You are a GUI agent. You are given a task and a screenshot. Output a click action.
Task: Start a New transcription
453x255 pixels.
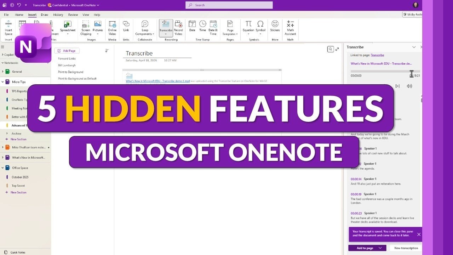pyautogui.click(x=405, y=248)
